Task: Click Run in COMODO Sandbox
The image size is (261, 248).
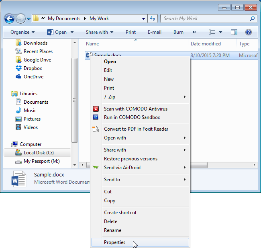Action: pyautogui.click(x=140, y=117)
